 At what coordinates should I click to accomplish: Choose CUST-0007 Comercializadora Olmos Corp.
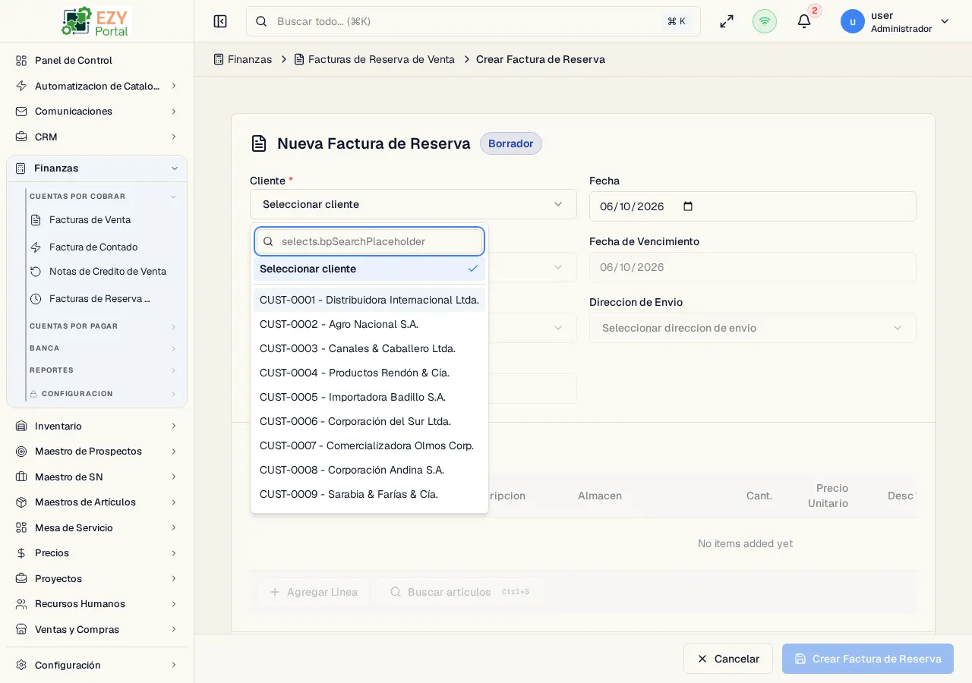369,445
